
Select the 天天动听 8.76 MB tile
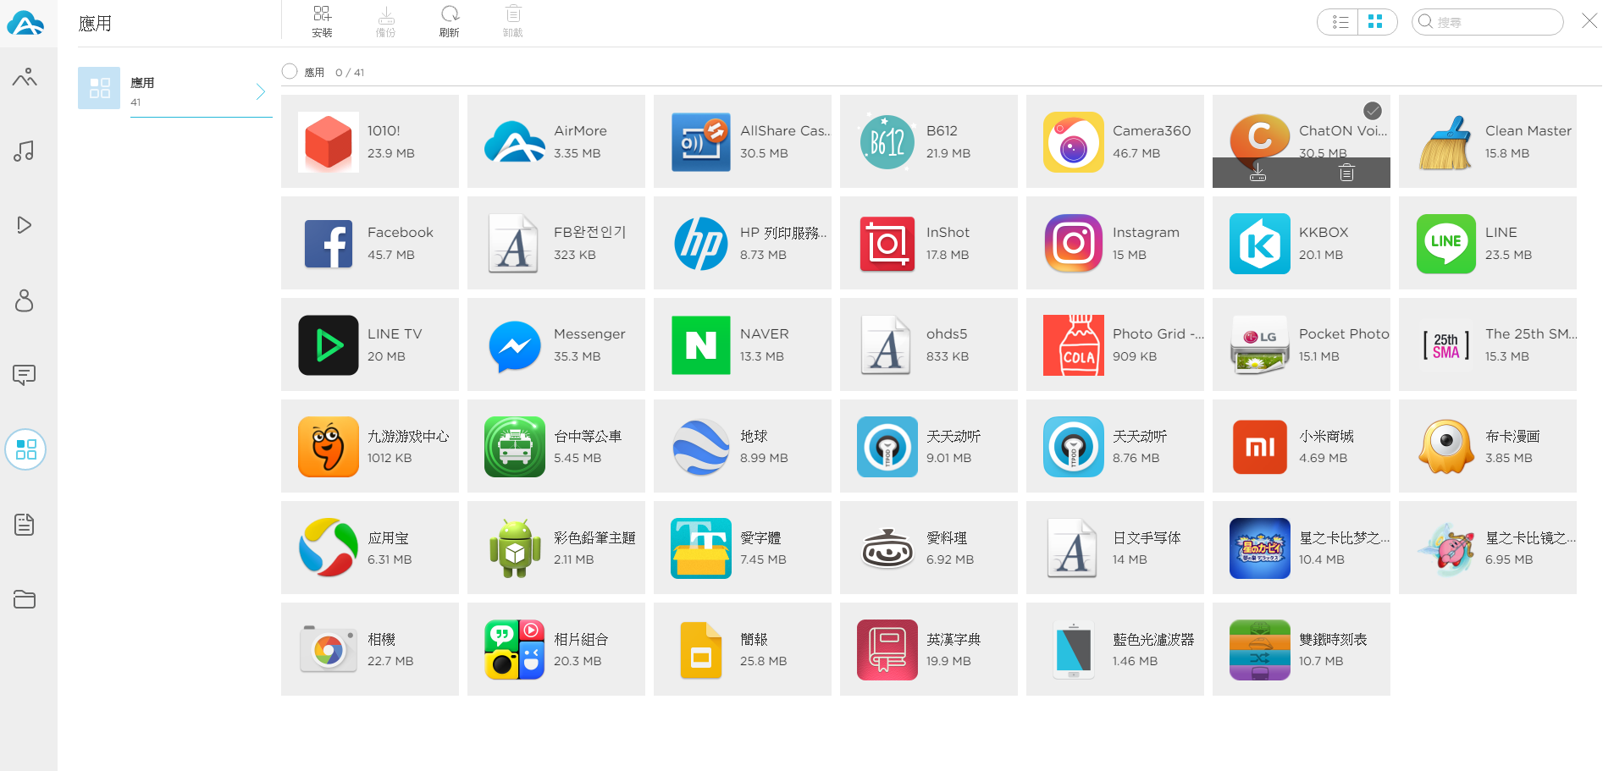pyautogui.click(x=1115, y=446)
